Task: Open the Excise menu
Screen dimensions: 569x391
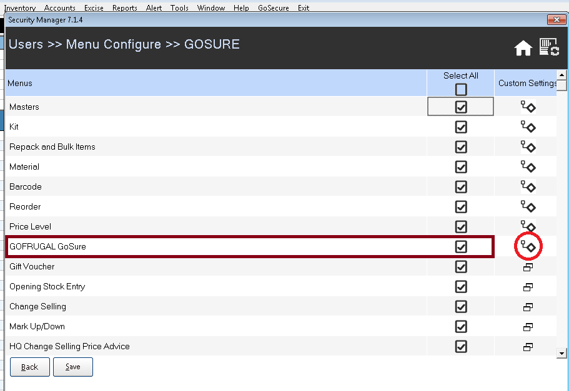Action: tap(94, 7)
